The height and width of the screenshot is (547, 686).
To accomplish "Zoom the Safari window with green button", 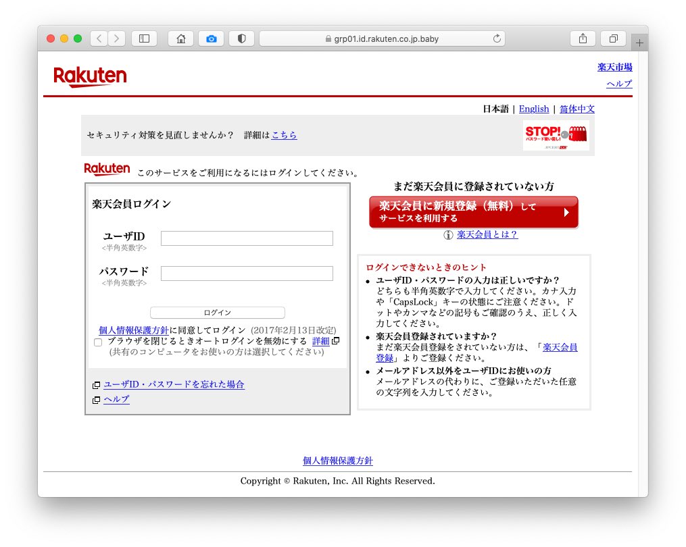I will click(x=78, y=38).
